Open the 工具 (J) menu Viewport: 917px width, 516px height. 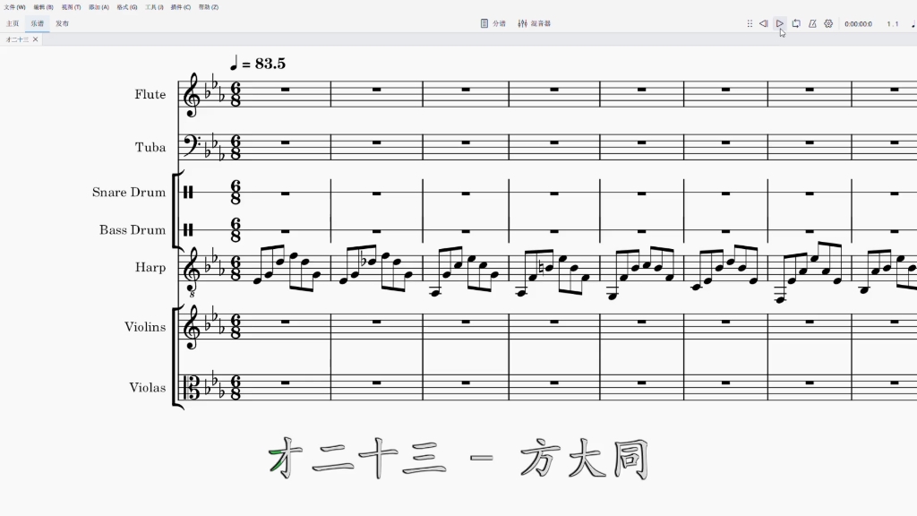coord(154,7)
